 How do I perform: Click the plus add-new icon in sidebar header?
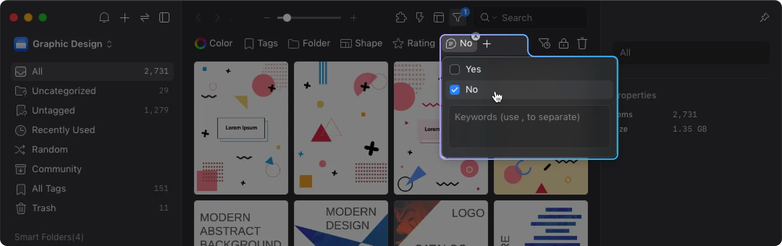click(x=124, y=18)
